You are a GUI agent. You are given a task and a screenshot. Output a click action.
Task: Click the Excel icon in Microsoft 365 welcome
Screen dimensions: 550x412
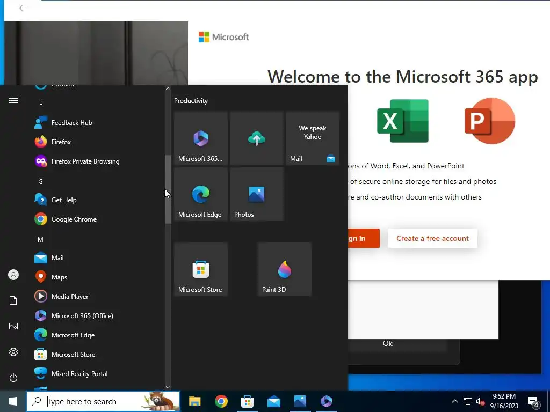403,121
